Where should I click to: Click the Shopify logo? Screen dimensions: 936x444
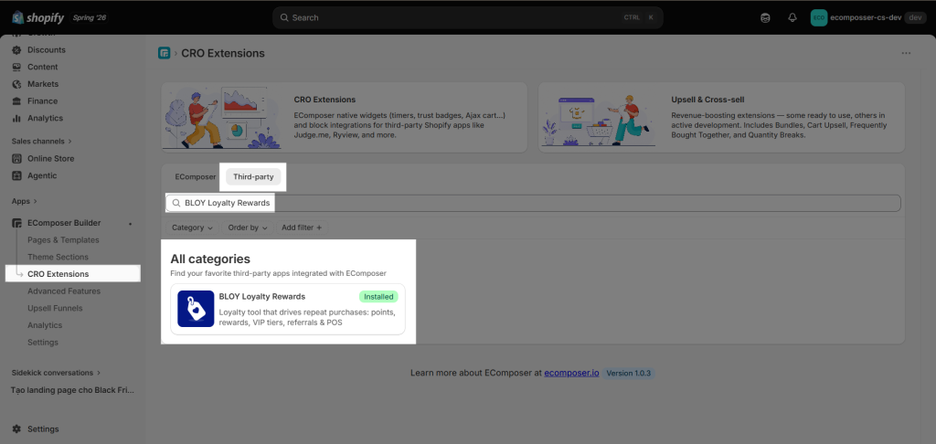38,17
